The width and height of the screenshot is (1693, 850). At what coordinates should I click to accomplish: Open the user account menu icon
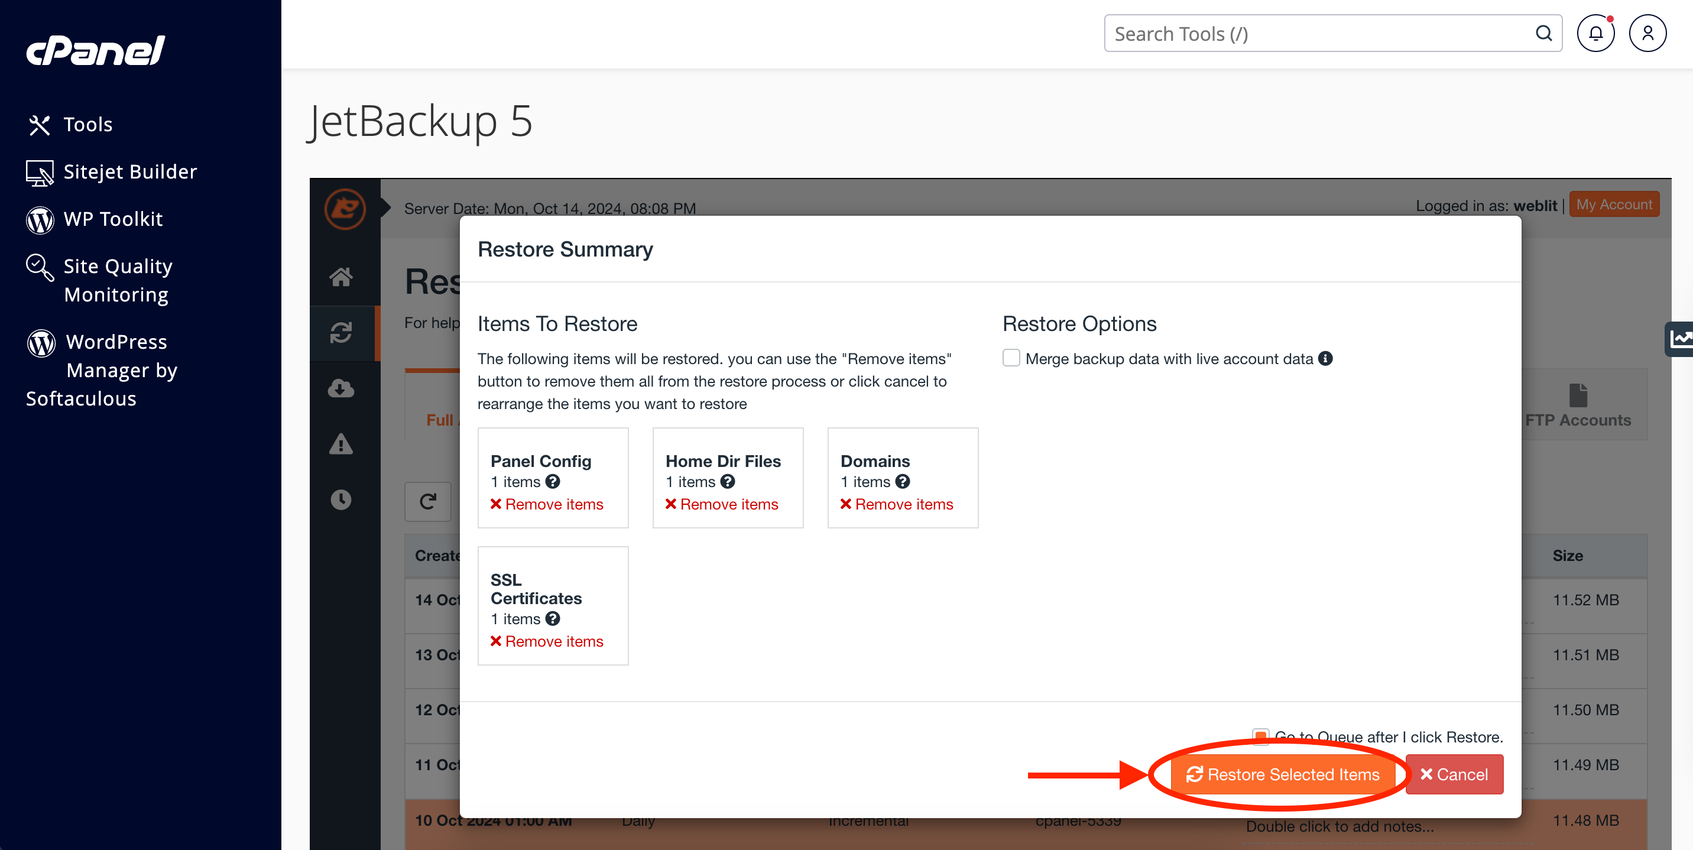click(x=1647, y=34)
